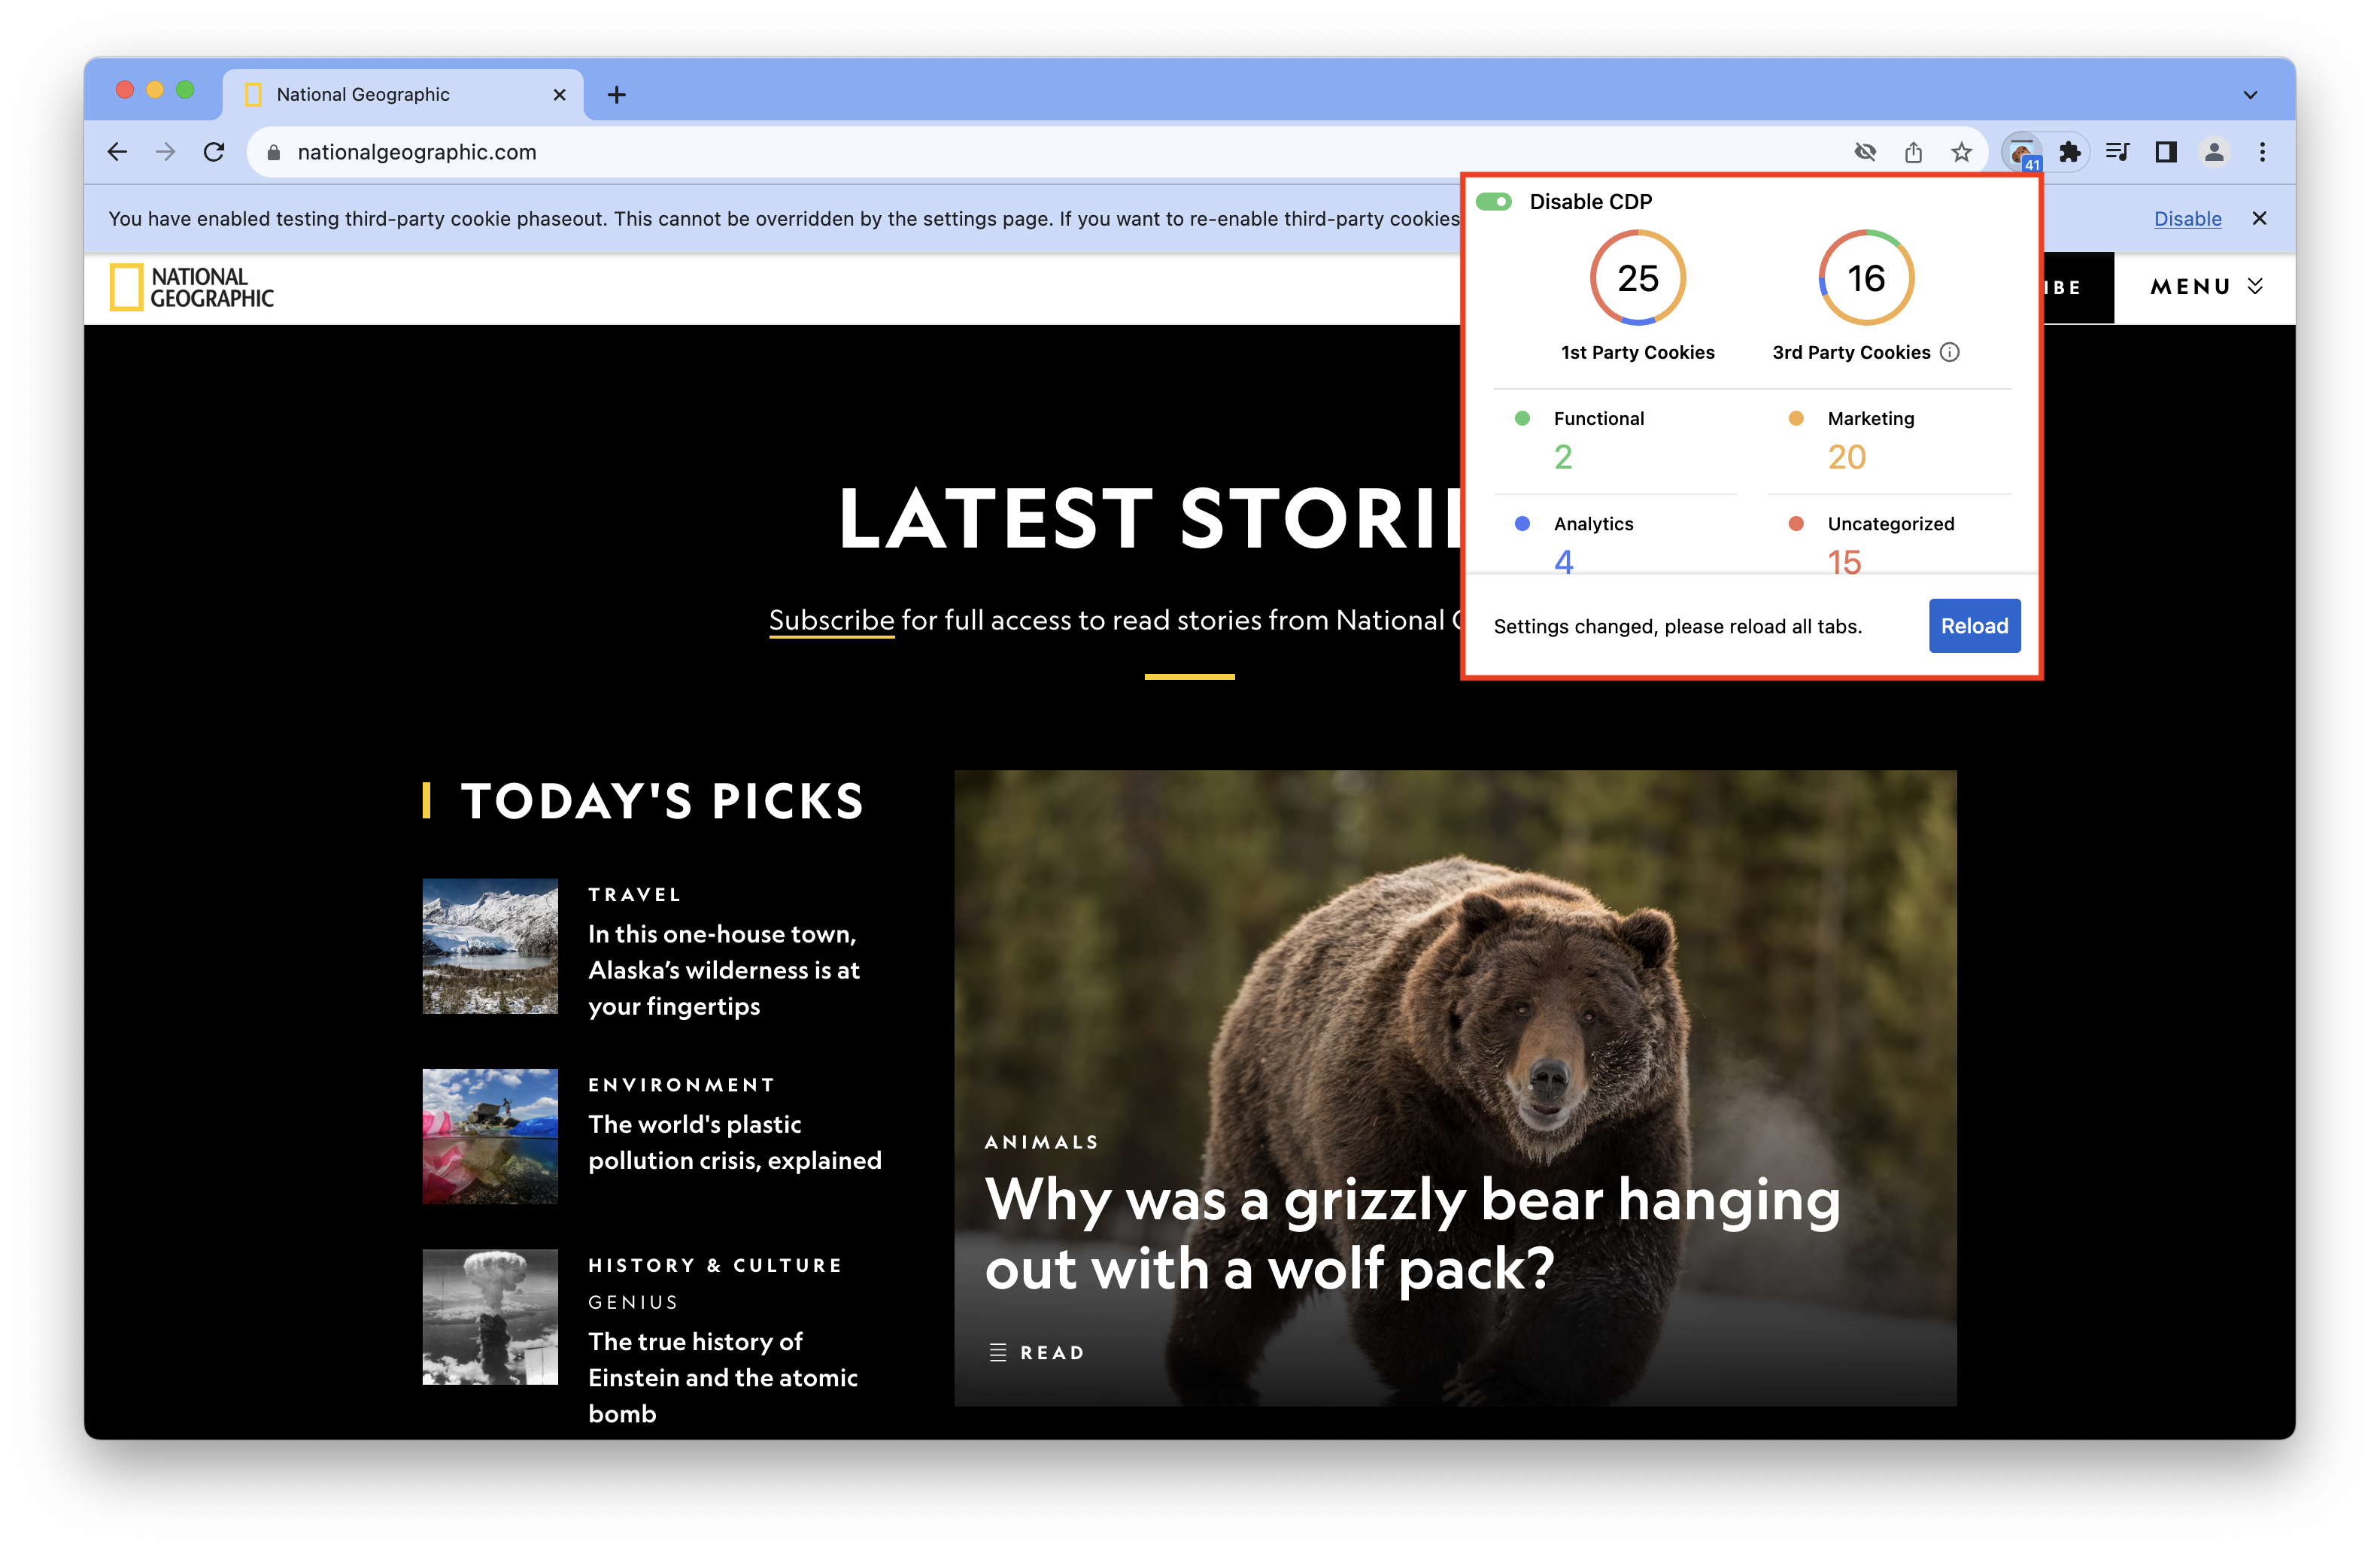The width and height of the screenshot is (2380, 1551).
Task: Open a new tab with the plus
Action: pyautogui.click(x=617, y=95)
